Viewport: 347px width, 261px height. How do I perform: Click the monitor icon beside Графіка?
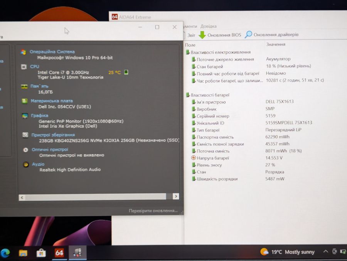pyautogui.click(x=25, y=116)
